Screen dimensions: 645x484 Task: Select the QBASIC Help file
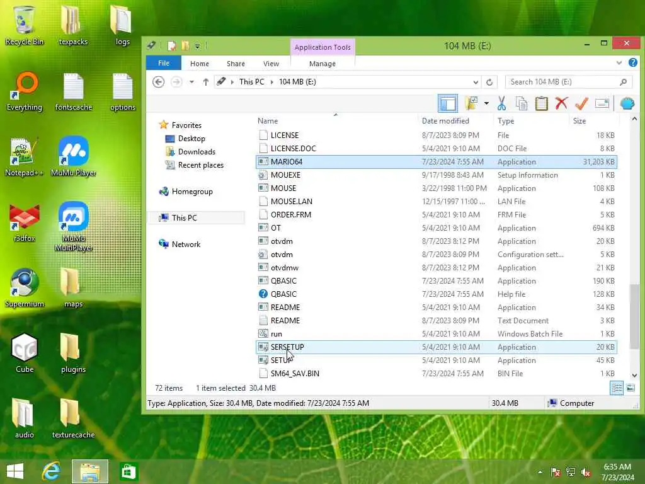[x=437, y=294]
